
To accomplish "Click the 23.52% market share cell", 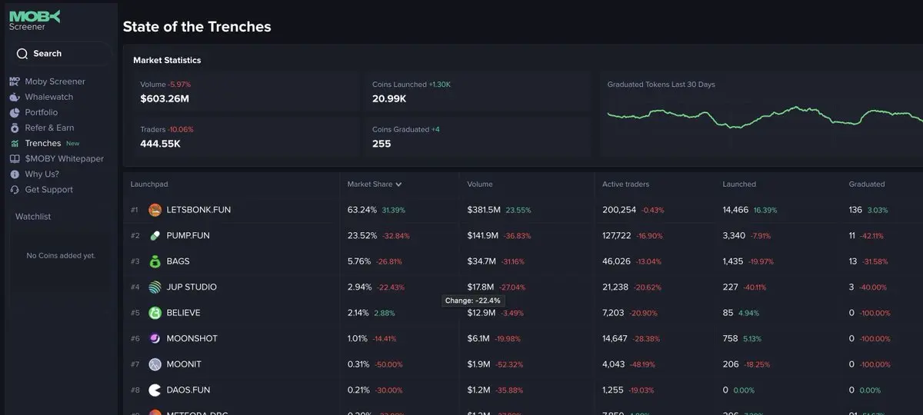I will tap(362, 236).
